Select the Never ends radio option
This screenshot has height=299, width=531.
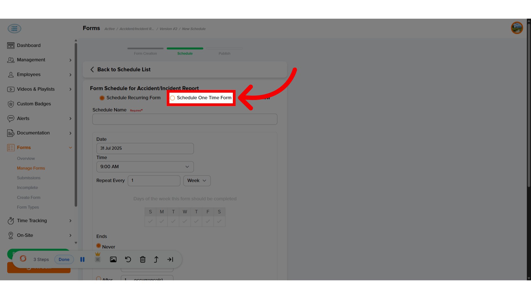(x=98, y=246)
